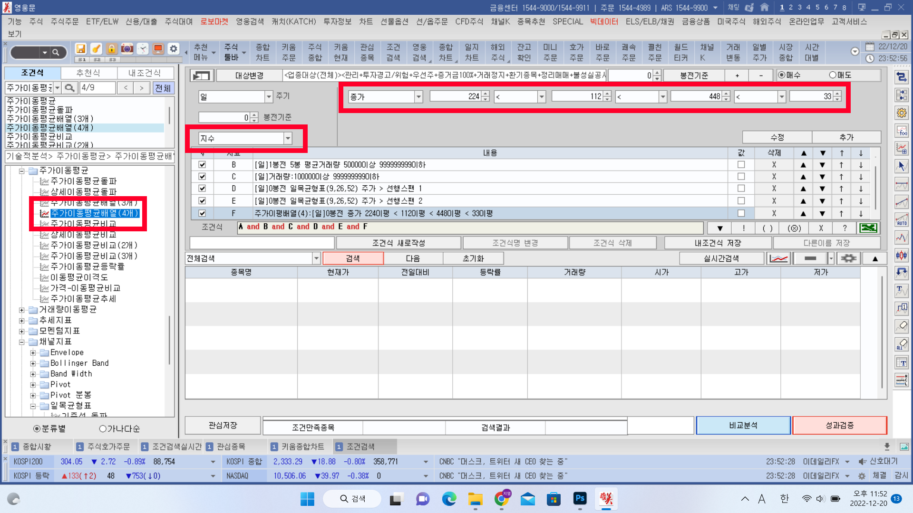The image size is (913, 513).
Task: Switch to the 추천식 tab
Action: [x=88, y=73]
